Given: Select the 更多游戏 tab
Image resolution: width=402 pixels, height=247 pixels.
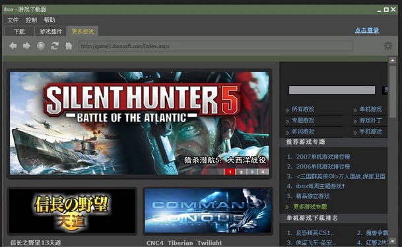Looking at the screenshot, I should 83,31.
